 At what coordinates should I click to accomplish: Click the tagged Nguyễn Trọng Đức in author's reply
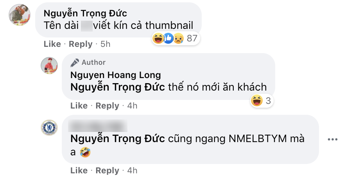click(118, 87)
